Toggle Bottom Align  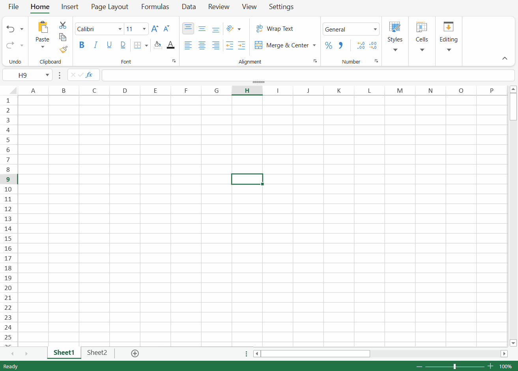[216, 29]
